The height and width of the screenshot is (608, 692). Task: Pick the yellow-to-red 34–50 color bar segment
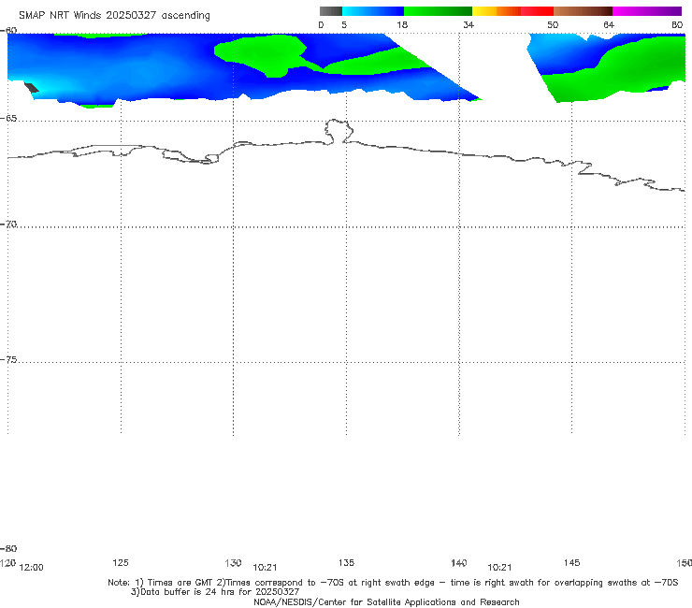[x=512, y=11]
